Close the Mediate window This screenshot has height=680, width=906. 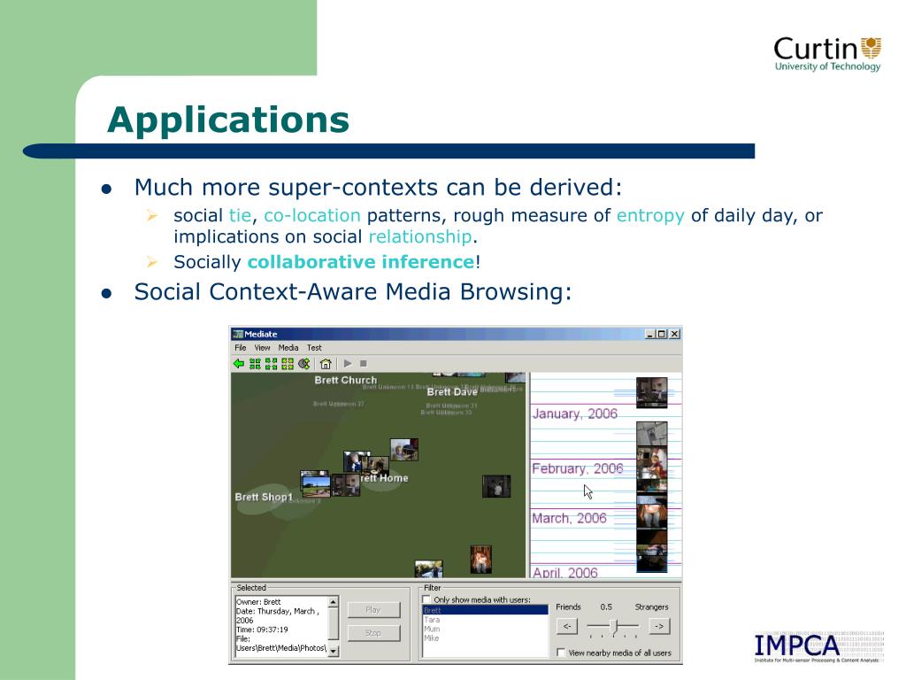point(674,334)
